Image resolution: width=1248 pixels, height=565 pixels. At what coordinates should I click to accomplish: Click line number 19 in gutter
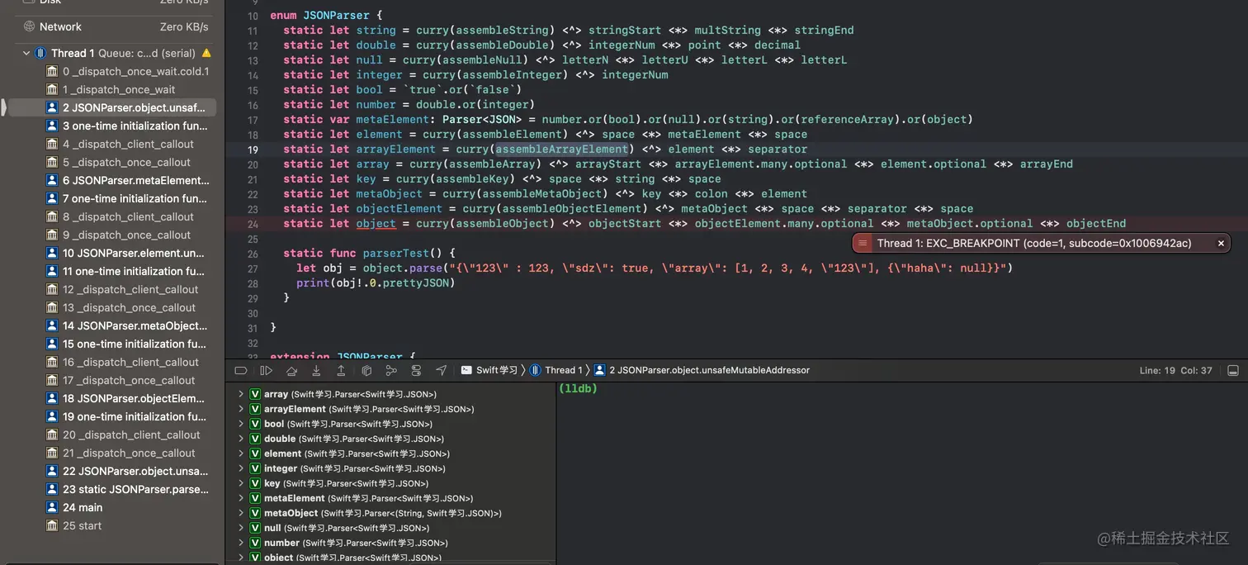pos(253,150)
